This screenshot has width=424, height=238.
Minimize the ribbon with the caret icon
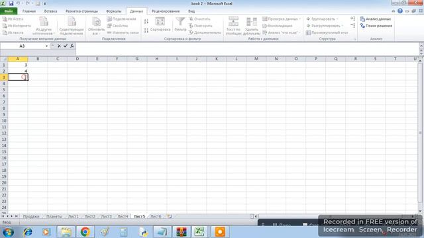click(394, 11)
